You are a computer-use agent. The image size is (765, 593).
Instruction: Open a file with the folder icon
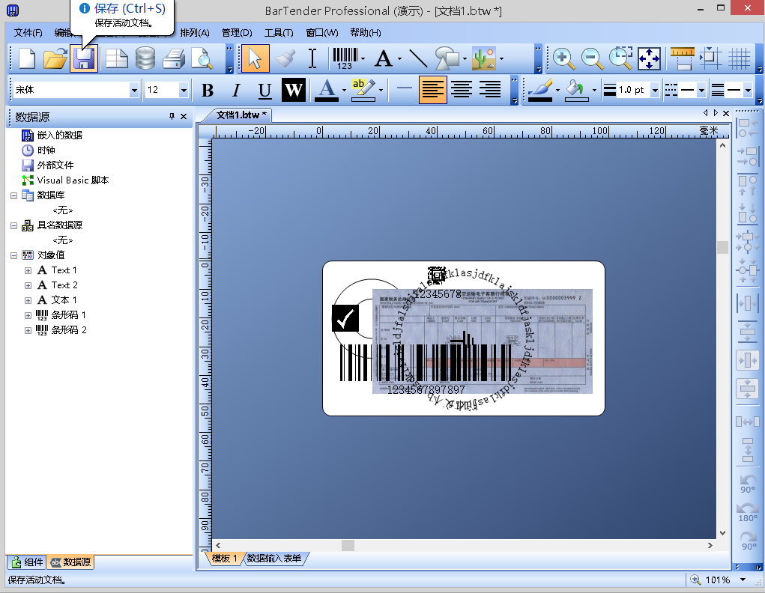click(55, 58)
